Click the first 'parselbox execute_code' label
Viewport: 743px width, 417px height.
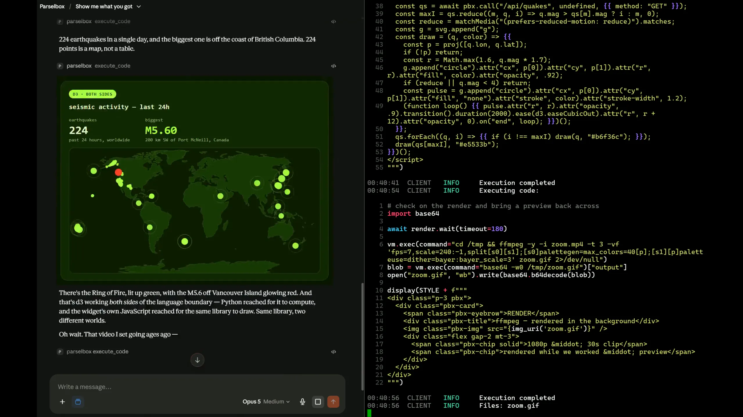pyautogui.click(x=98, y=21)
